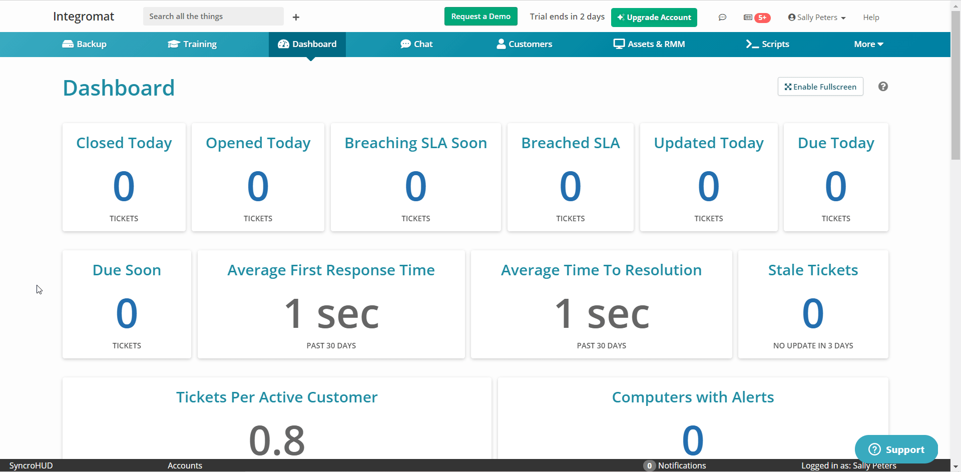Click Enable Fullscreen button
The height and width of the screenshot is (472, 961).
coord(820,87)
